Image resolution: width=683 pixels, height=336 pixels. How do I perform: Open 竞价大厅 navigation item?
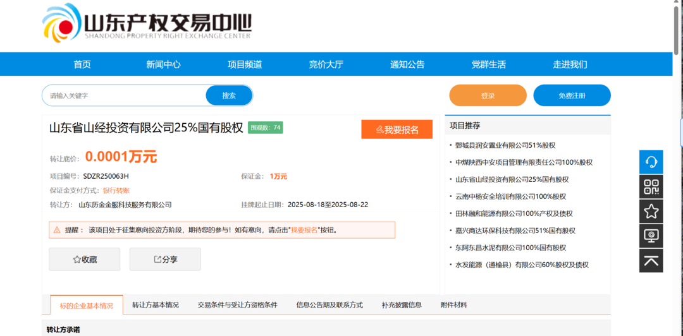click(x=326, y=64)
